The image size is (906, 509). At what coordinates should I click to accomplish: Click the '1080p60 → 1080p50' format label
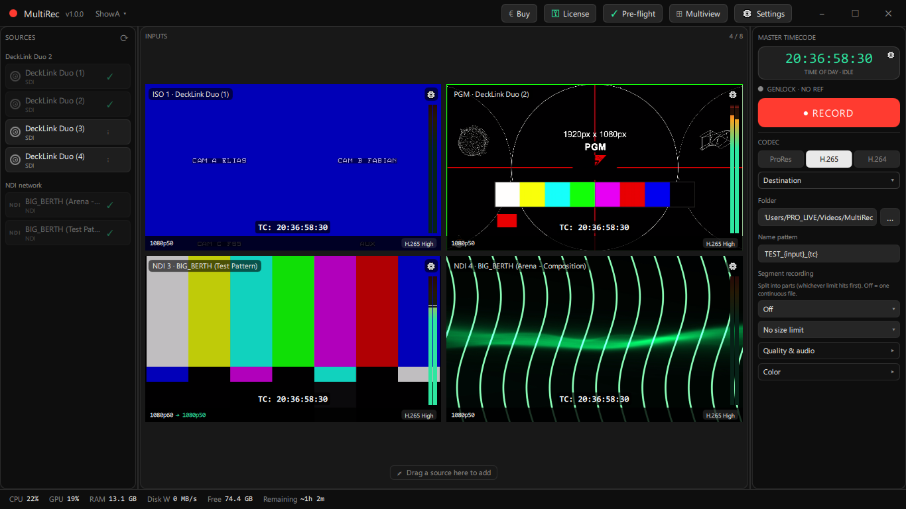(x=177, y=415)
